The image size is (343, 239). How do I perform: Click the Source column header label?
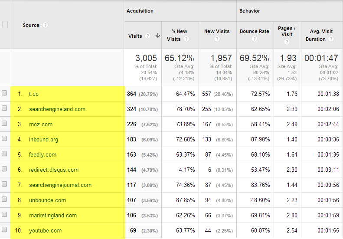pyautogui.click(x=31, y=25)
